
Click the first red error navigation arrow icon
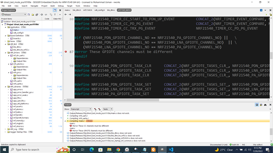tap(95, 109)
